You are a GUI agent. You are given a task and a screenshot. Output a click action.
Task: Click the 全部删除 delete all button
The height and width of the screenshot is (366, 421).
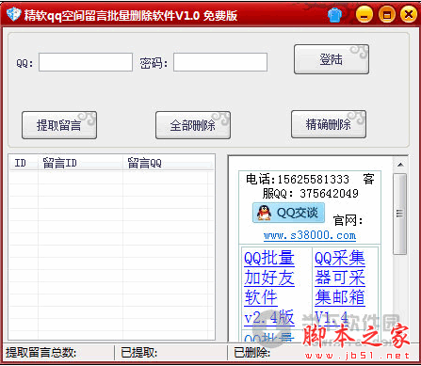point(193,125)
